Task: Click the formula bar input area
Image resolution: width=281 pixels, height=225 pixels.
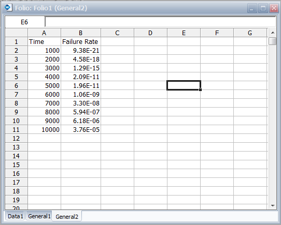Action: 160,22
